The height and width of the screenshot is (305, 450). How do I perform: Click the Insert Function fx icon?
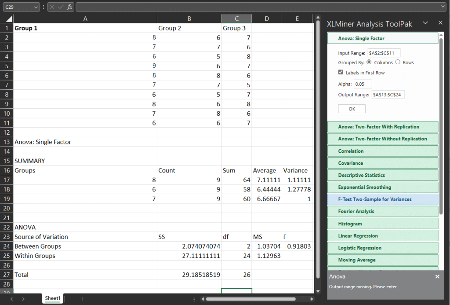tap(70, 7)
